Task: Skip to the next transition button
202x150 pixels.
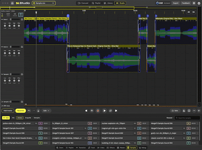Action: [116, 111]
